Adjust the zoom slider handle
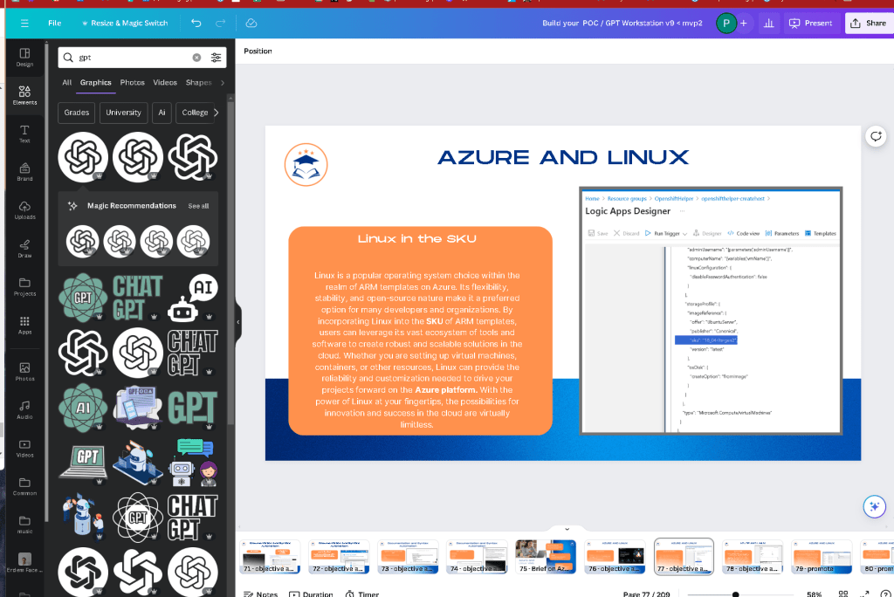This screenshot has width=894, height=597. (735, 594)
